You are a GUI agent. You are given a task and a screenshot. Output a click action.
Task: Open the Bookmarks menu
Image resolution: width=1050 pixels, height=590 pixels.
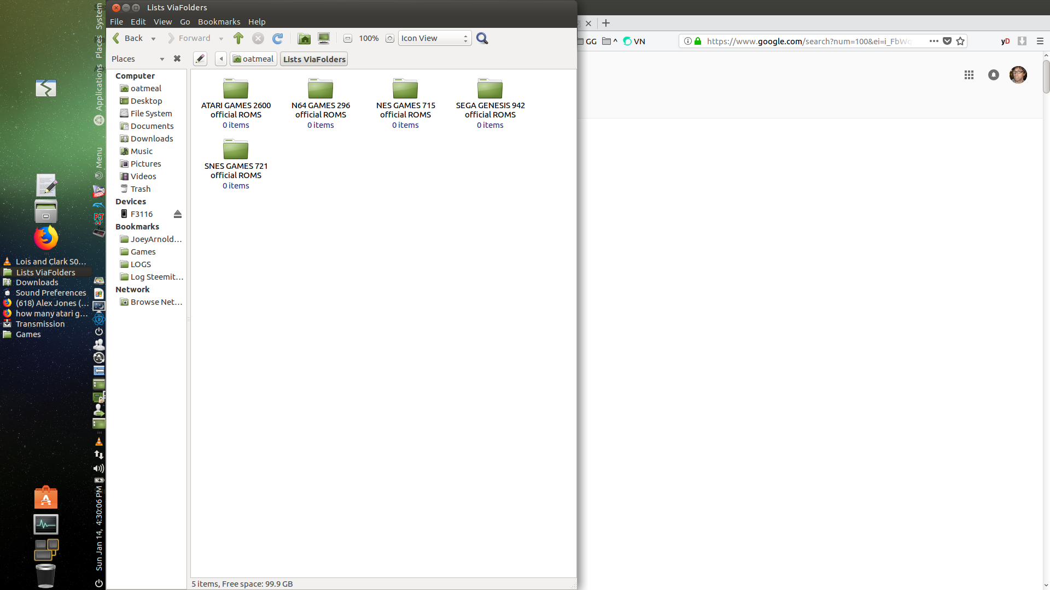tap(219, 22)
